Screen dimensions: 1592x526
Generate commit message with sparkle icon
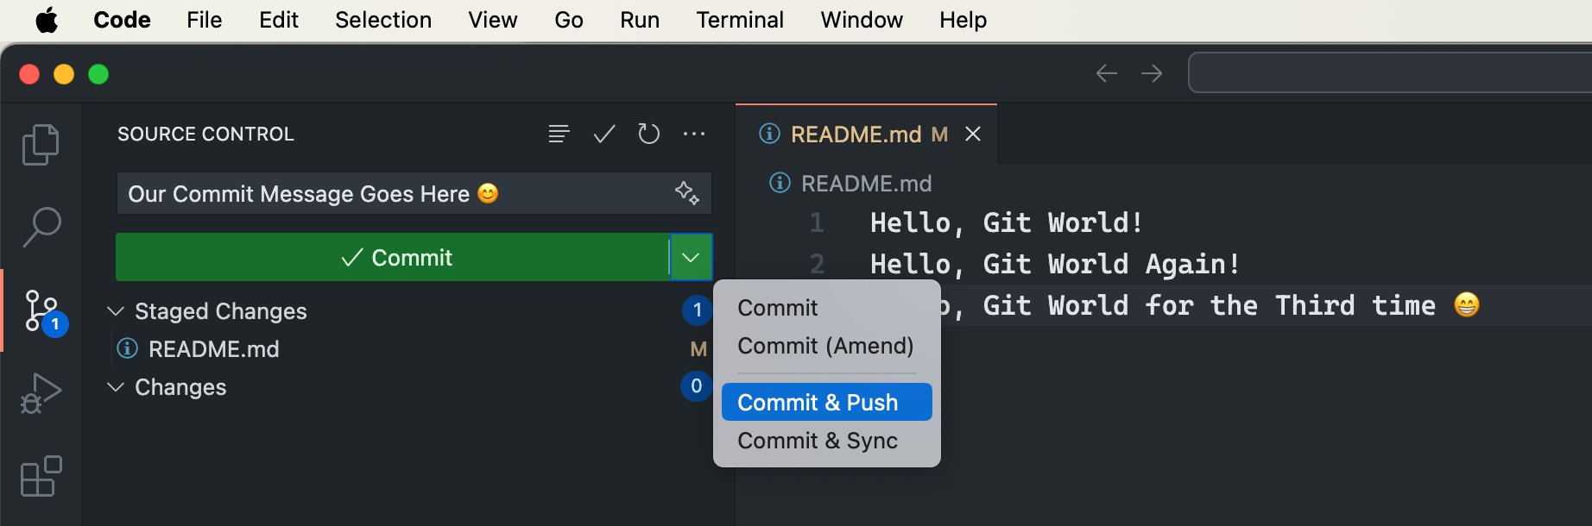point(687,192)
